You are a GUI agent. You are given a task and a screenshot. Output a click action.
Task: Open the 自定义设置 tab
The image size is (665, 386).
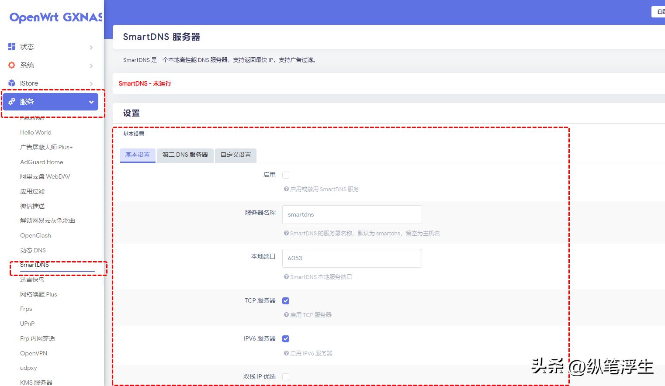(236, 155)
